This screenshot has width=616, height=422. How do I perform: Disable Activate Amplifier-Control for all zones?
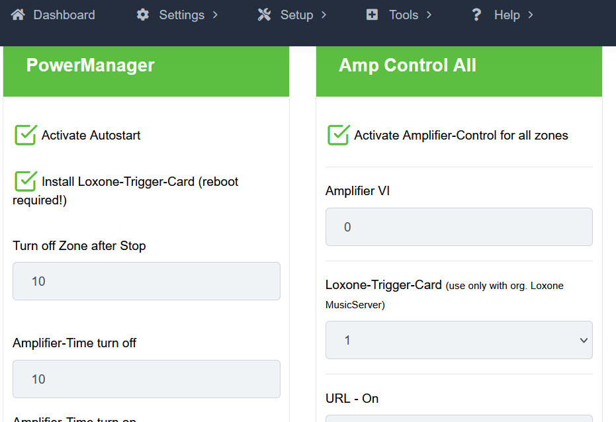(338, 135)
